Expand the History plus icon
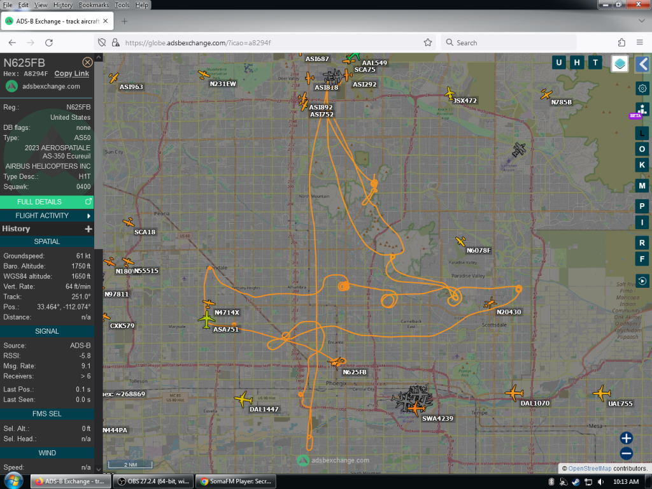Screen dimensions: 652x489 [x=88, y=229]
